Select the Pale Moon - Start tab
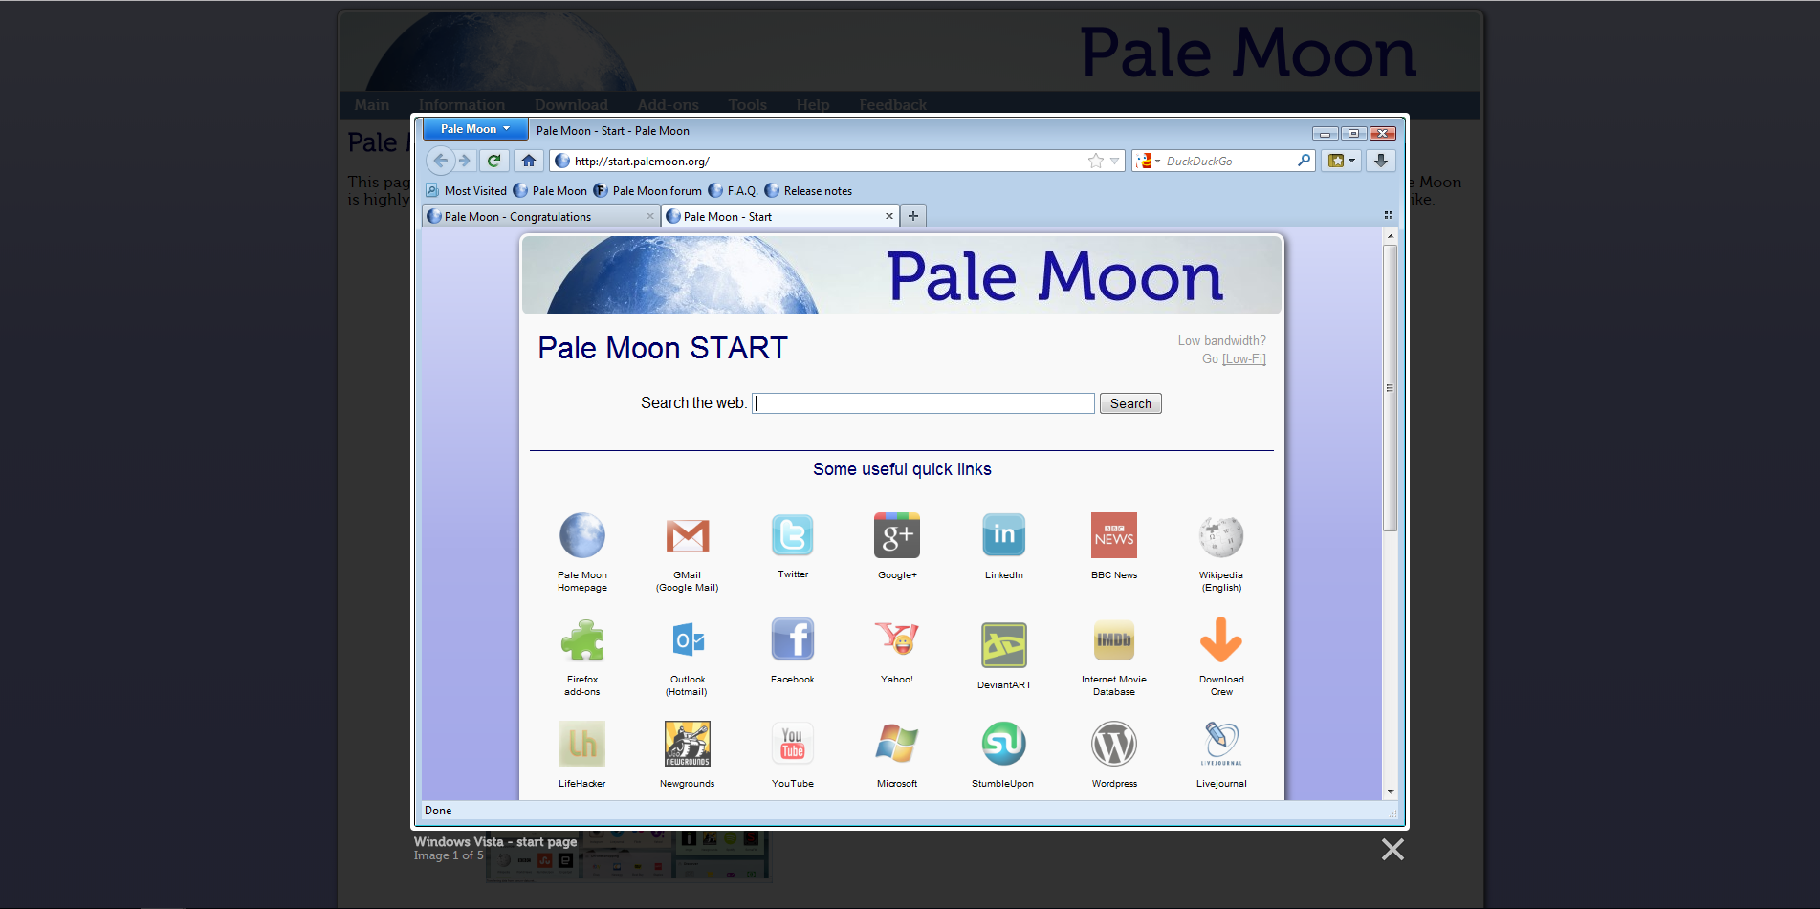 [779, 217]
